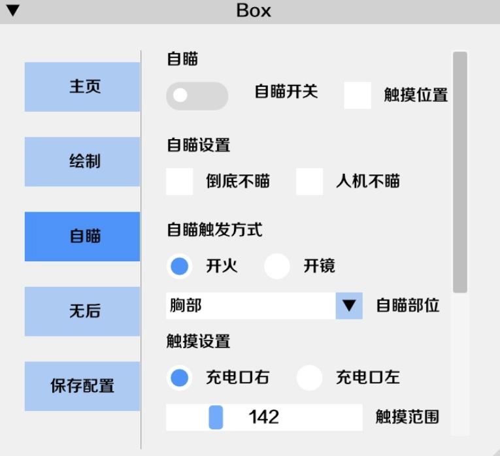Check the 触摸位置 checkbox
The image size is (500, 456).
click(x=358, y=95)
